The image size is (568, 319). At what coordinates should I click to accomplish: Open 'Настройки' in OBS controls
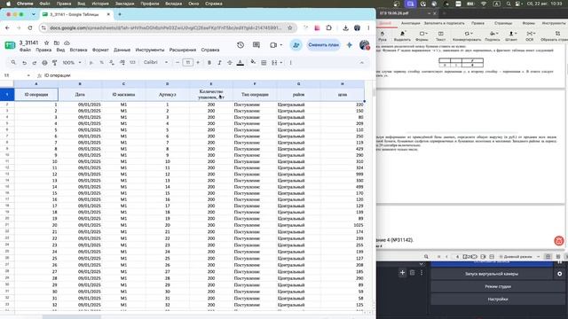coord(498,300)
